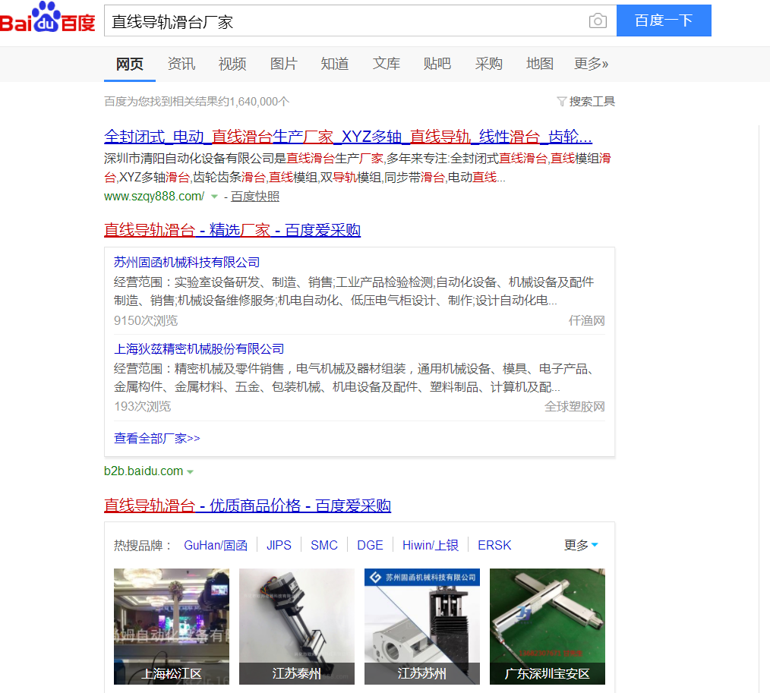
Task: Click the search tools funnel icon
Action: (562, 102)
